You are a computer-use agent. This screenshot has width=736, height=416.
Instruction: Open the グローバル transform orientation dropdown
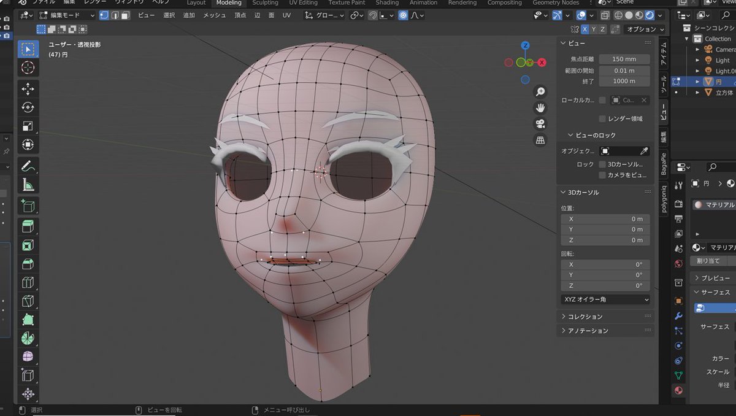click(326, 15)
